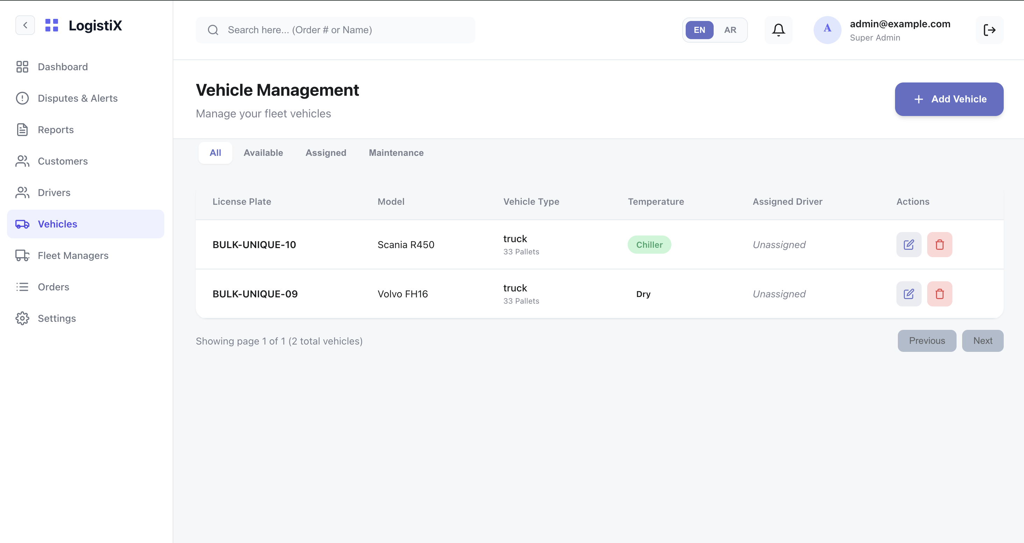Switch to the Maintenance tab
Viewport: 1024px width, 543px height.
click(396, 153)
